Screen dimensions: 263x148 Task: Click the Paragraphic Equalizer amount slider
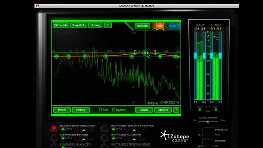click(84, 130)
